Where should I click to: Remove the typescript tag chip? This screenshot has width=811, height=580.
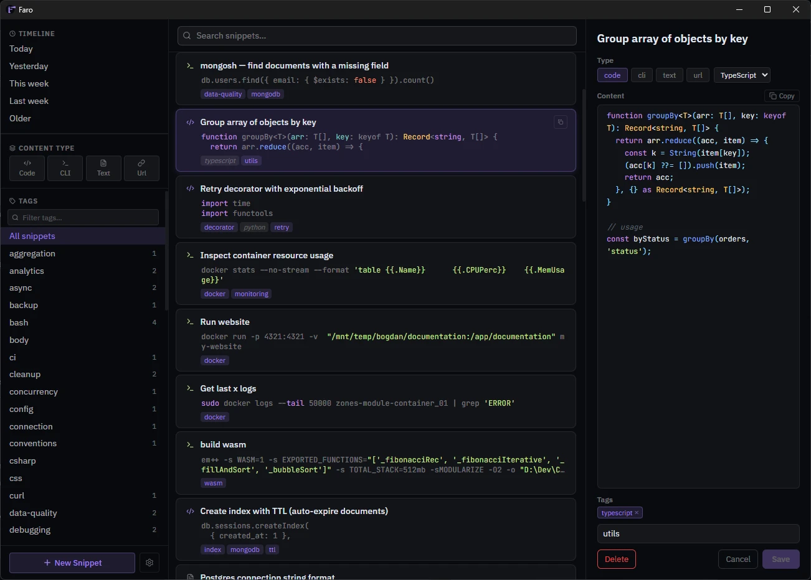tap(637, 513)
